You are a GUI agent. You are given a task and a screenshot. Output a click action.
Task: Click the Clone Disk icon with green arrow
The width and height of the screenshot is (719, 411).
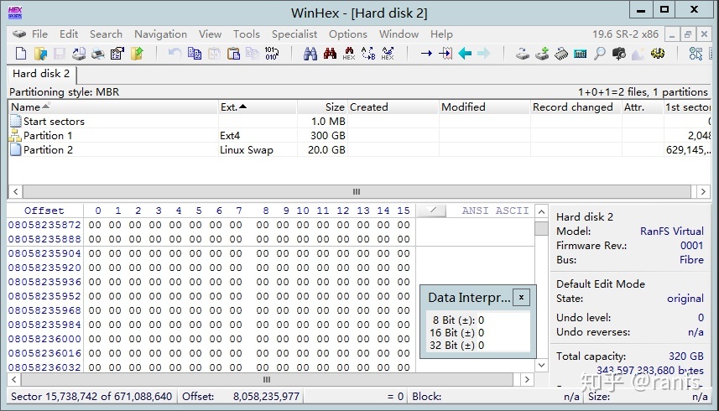542,54
